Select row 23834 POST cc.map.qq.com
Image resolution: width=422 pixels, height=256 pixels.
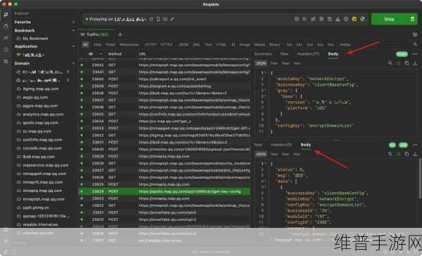pos(165,121)
